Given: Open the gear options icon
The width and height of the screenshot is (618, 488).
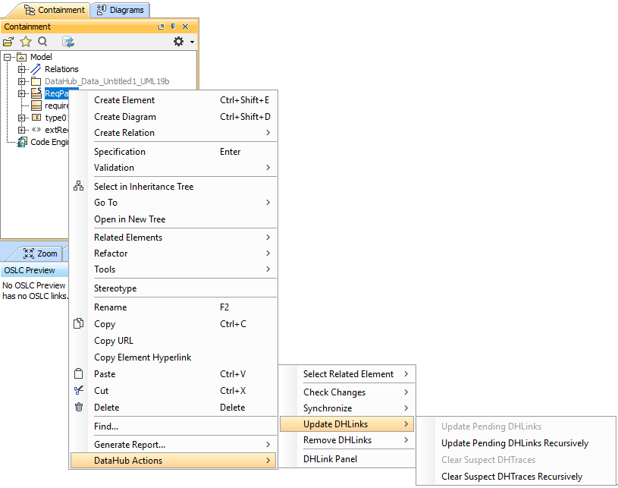Looking at the screenshot, I should pyautogui.click(x=178, y=42).
